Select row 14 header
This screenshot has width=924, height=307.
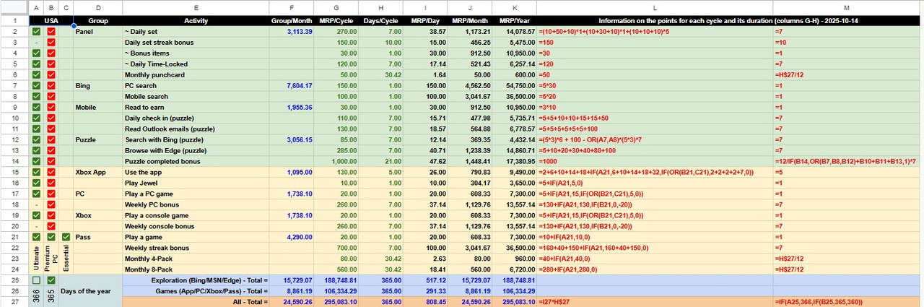[x=14, y=161]
